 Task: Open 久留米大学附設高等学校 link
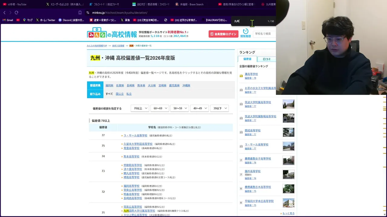pyautogui.click(x=138, y=144)
